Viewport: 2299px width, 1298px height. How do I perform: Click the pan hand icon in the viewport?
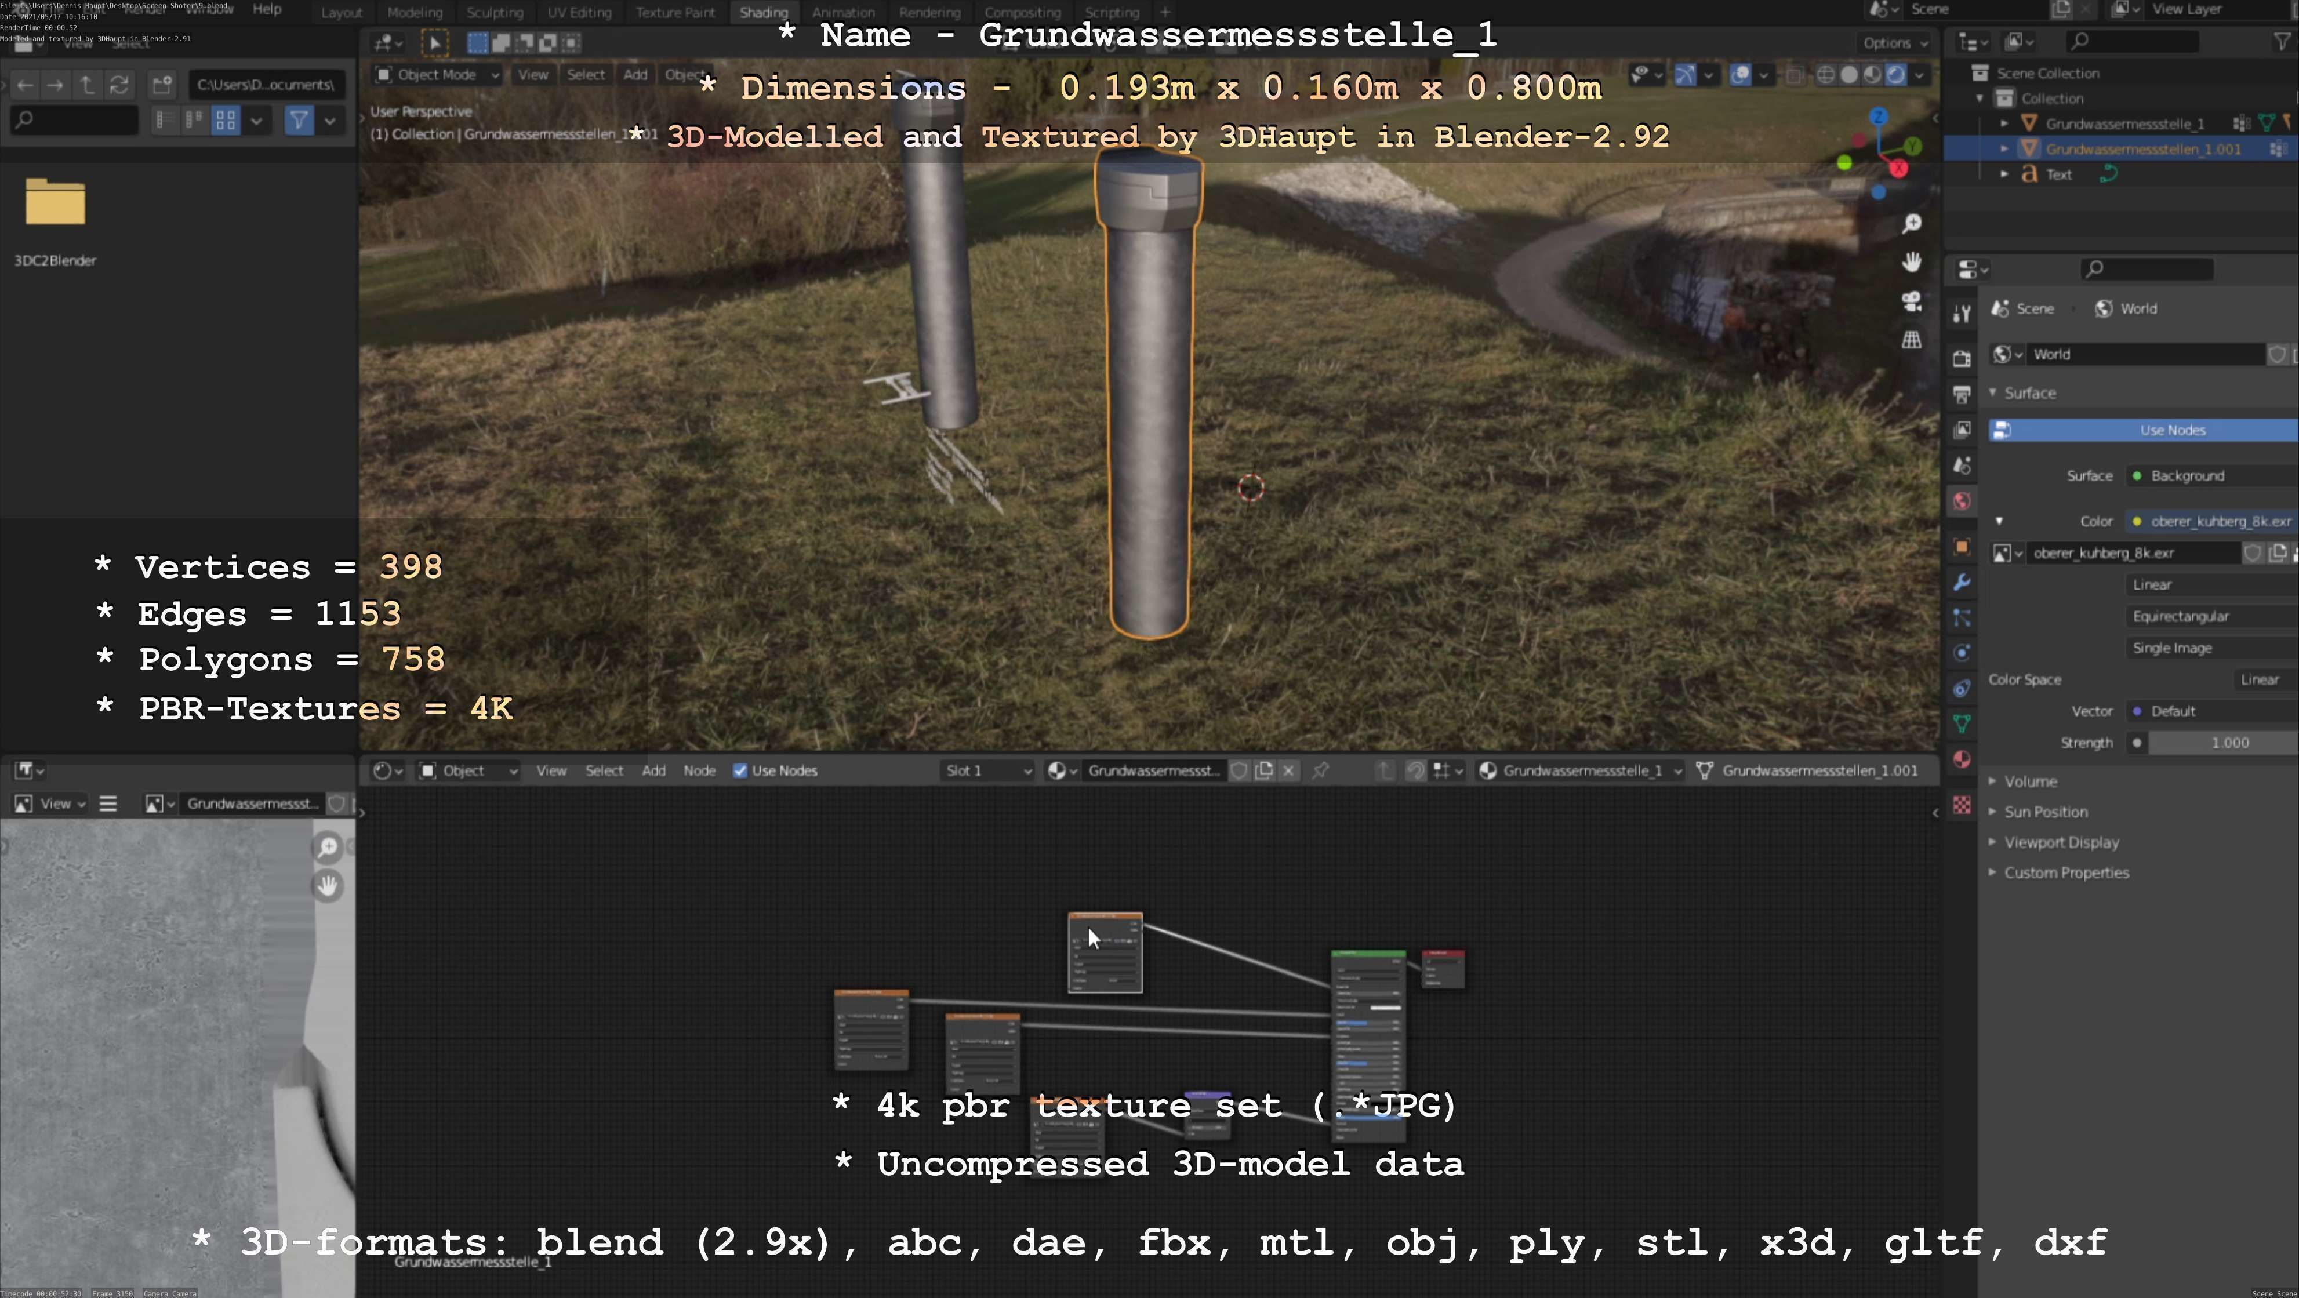click(1911, 262)
